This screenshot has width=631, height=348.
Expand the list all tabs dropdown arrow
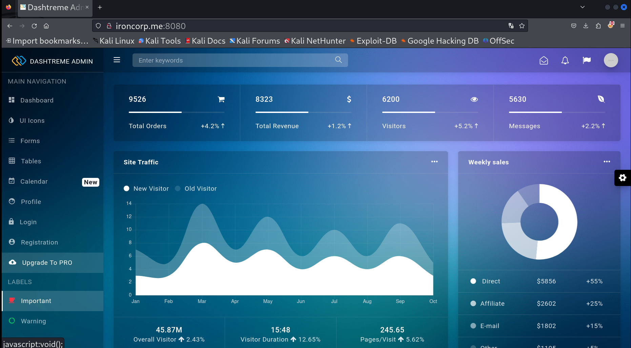click(x=583, y=7)
